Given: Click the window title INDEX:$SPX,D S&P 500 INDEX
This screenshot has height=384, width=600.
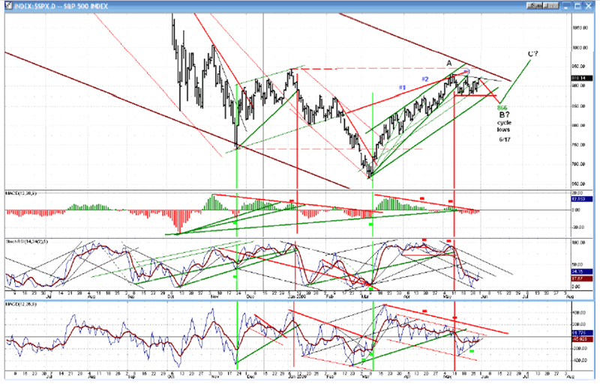Looking at the screenshot, I should point(61,6).
